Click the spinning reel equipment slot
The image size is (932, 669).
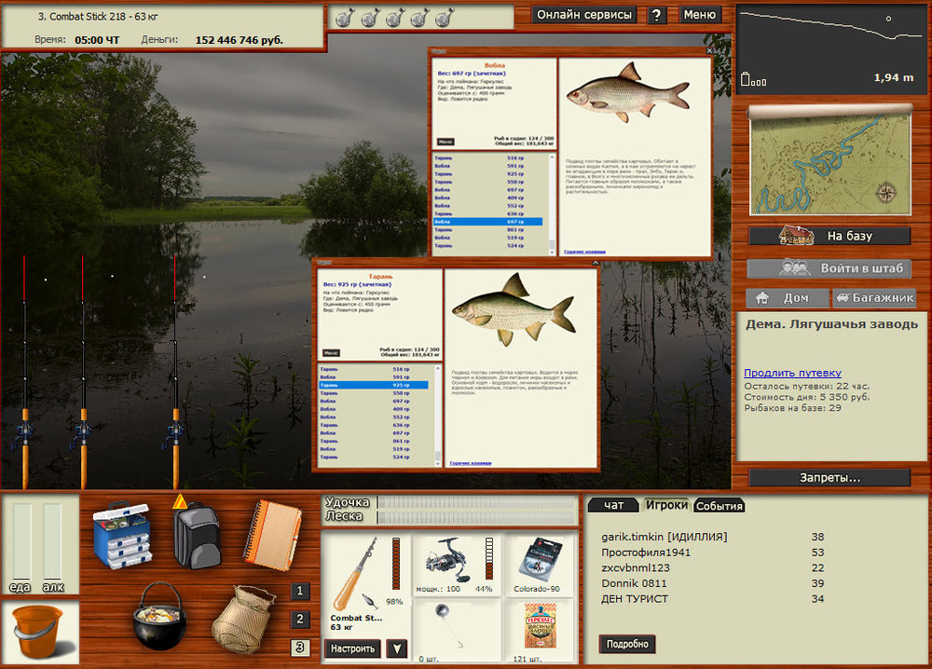(458, 565)
